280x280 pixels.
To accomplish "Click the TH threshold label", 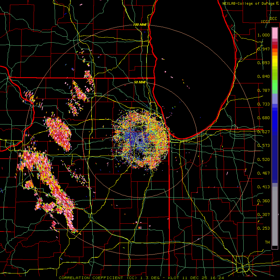I will pos(267,242).
